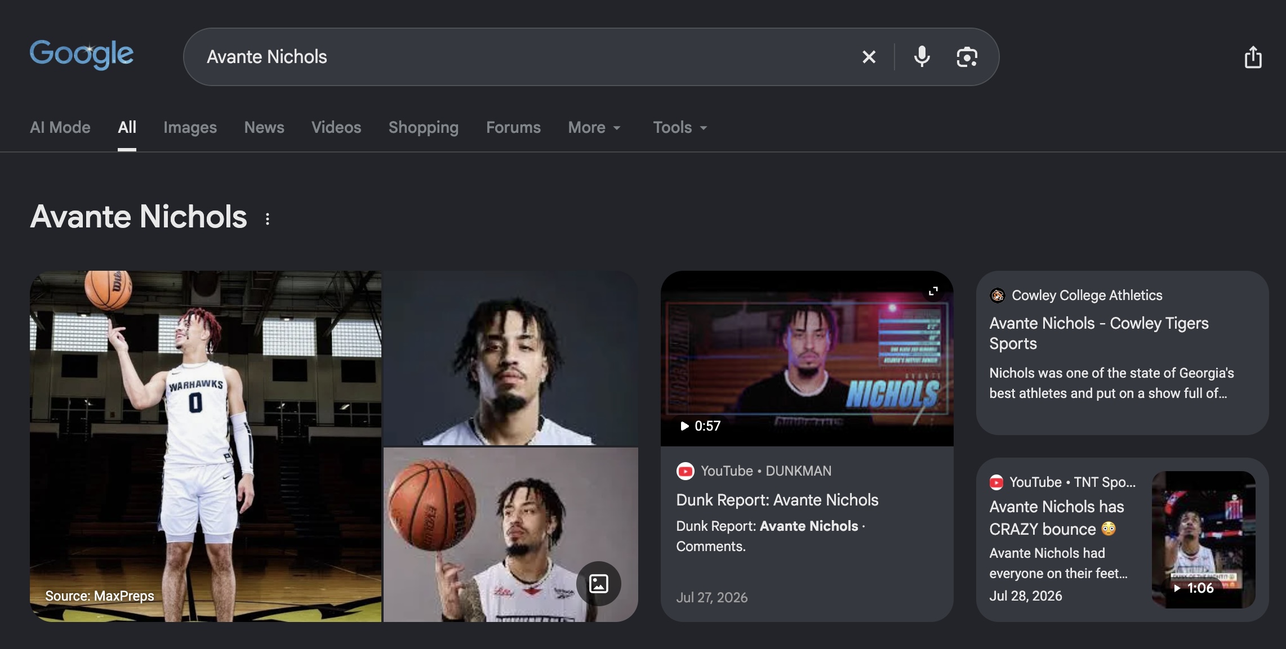This screenshot has height=649, width=1286.
Task: Open Avante Nichols - Cowley Tigers Sports link
Action: pos(1099,333)
